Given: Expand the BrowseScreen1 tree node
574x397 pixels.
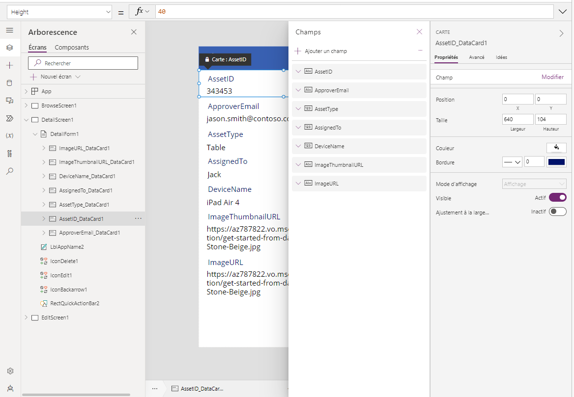Looking at the screenshot, I should (x=26, y=106).
